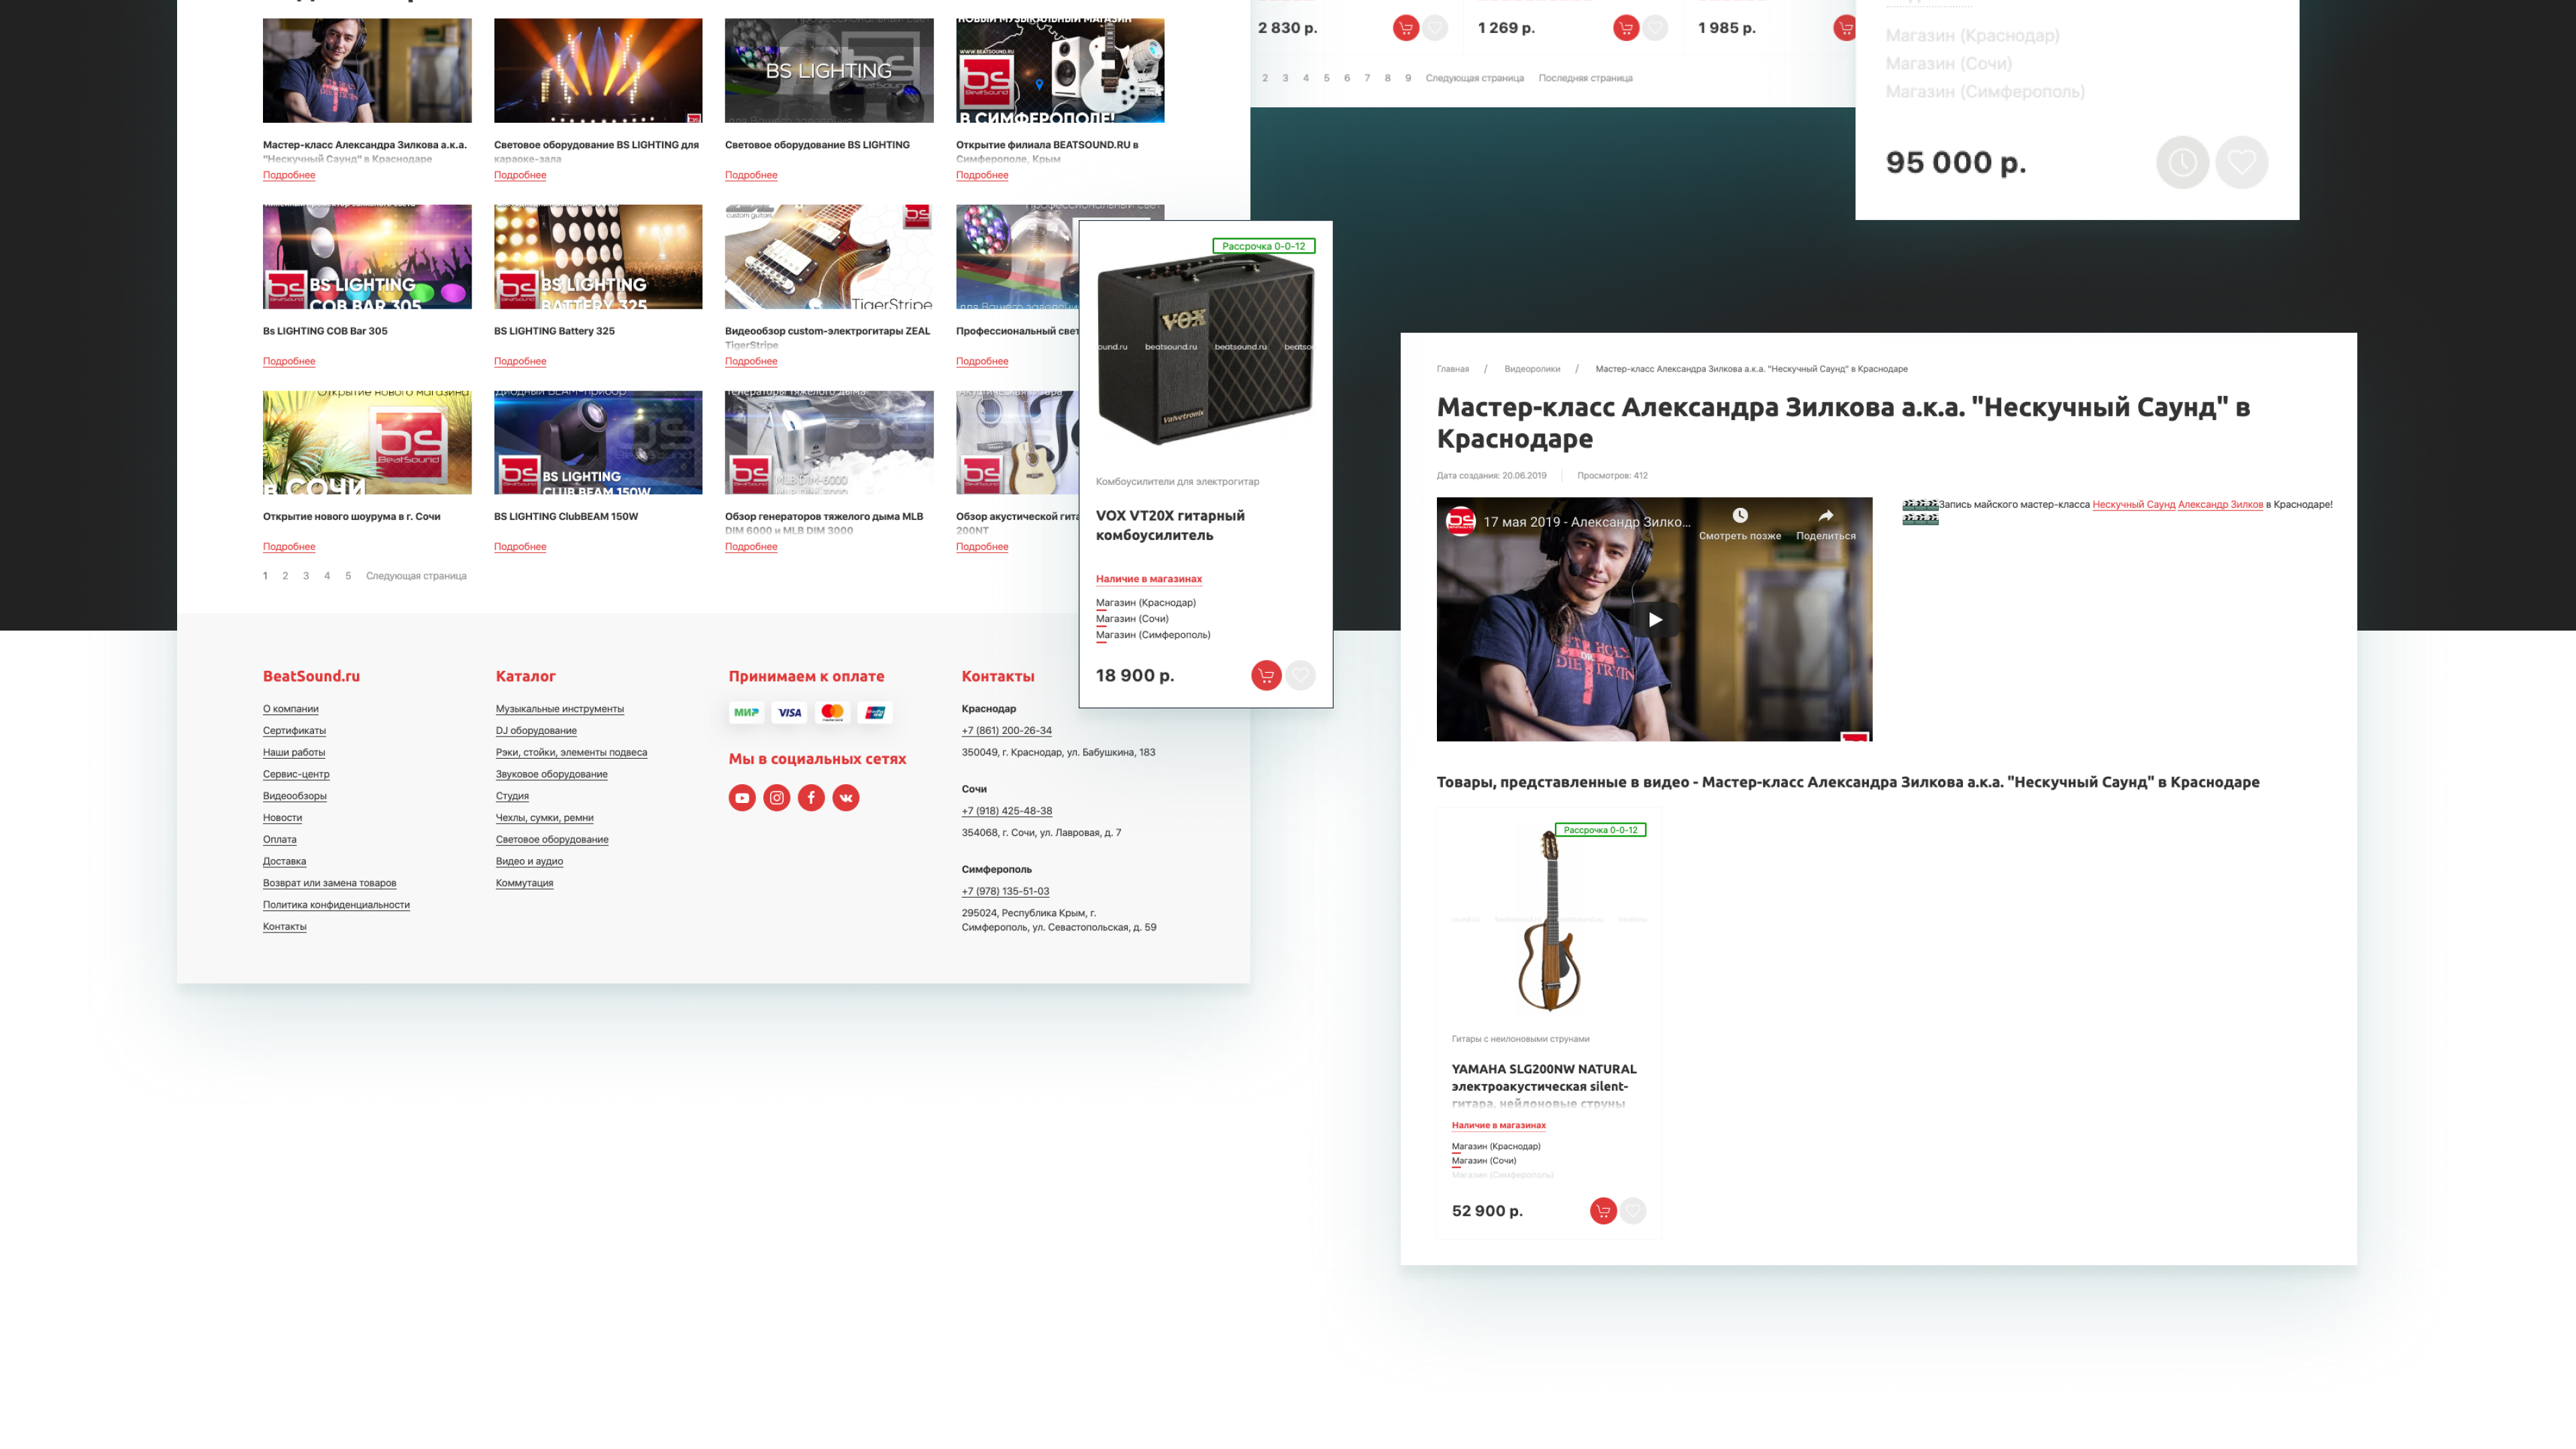Click YAMAHA silent guitar product image
The image size is (2576, 1449).
coord(1550,920)
